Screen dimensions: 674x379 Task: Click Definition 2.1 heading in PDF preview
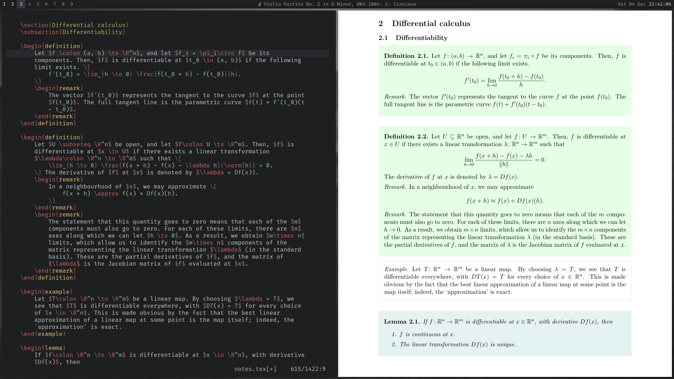pos(406,56)
